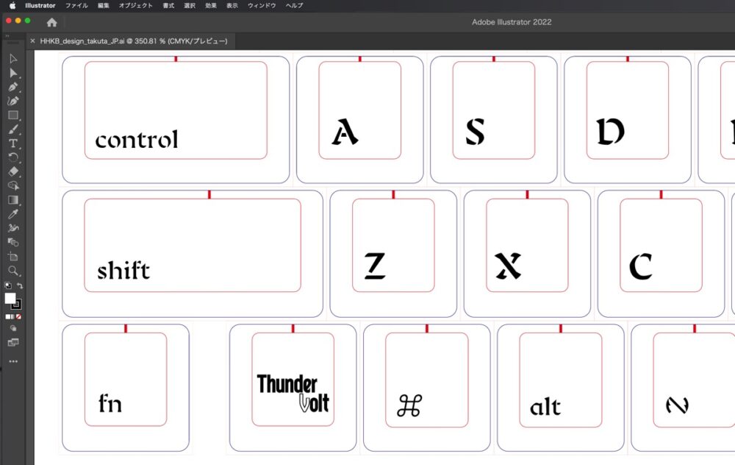
Task: Choose the Rectangle tool
Action: click(x=13, y=116)
